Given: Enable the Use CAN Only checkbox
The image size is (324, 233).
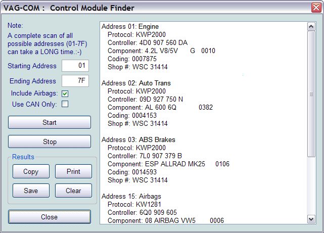Looking at the screenshot, I should [x=65, y=104].
